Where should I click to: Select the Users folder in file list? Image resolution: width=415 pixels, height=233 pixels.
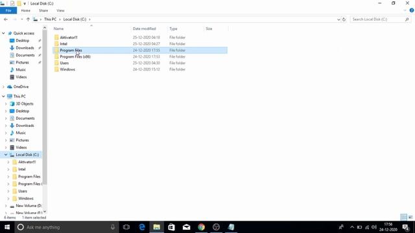[64, 63]
